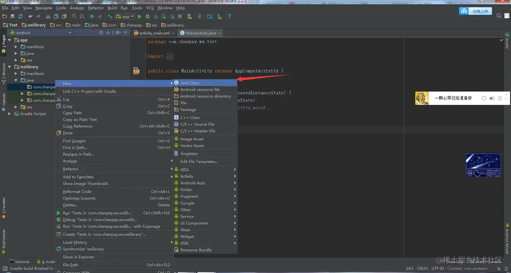Click the blue cloud upload button
Image resolution: width=511 pixels, height=273 pixels.
coord(476,11)
